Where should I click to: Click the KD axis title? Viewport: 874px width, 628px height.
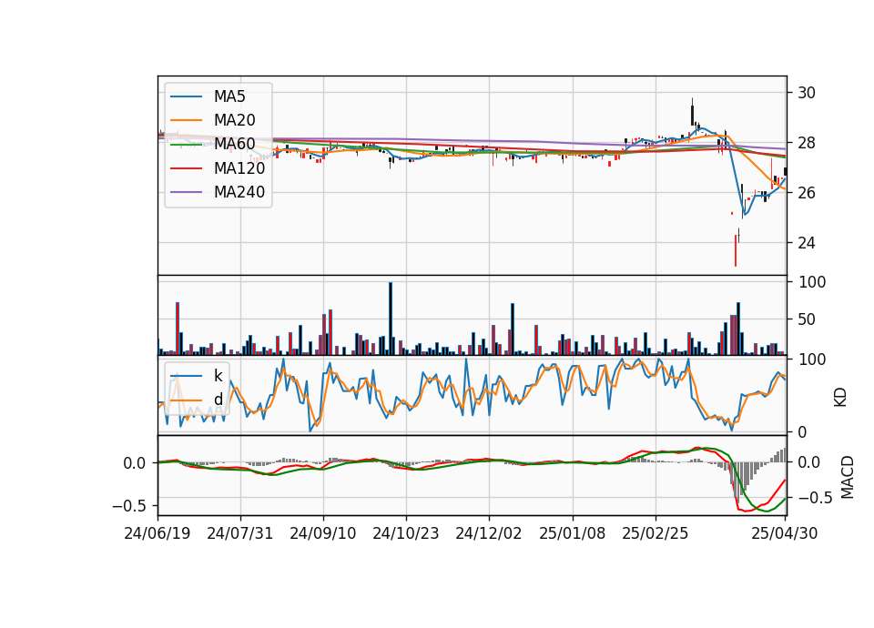pyautogui.click(x=840, y=397)
